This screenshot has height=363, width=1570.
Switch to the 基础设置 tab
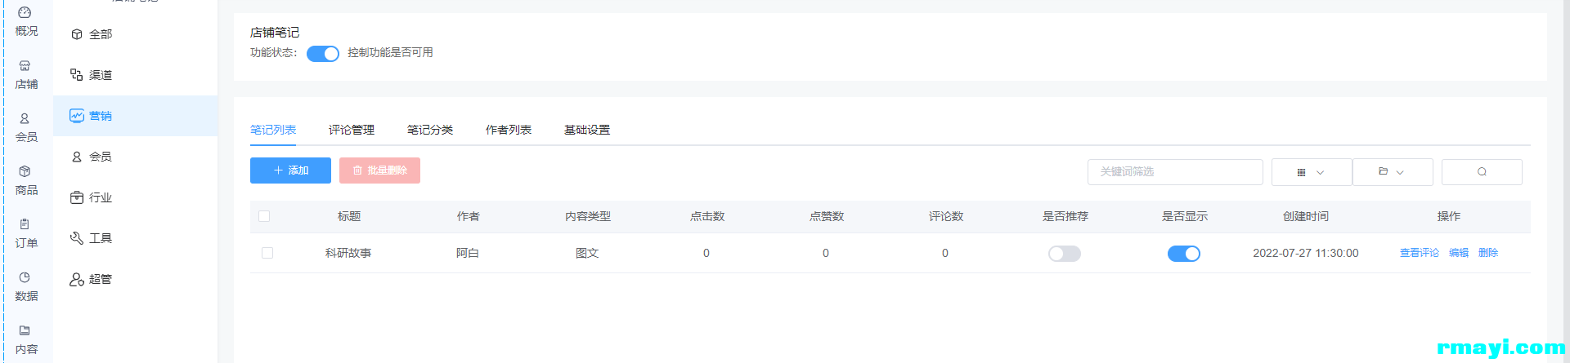click(x=587, y=130)
